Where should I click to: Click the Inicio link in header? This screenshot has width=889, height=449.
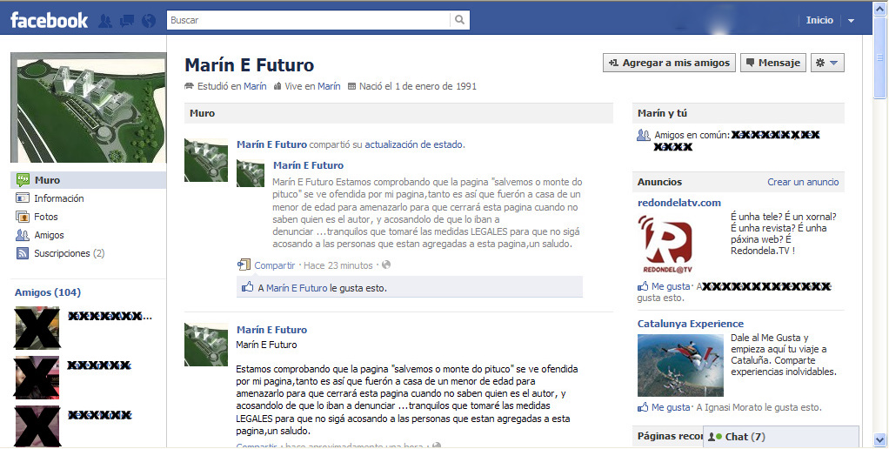click(x=819, y=20)
